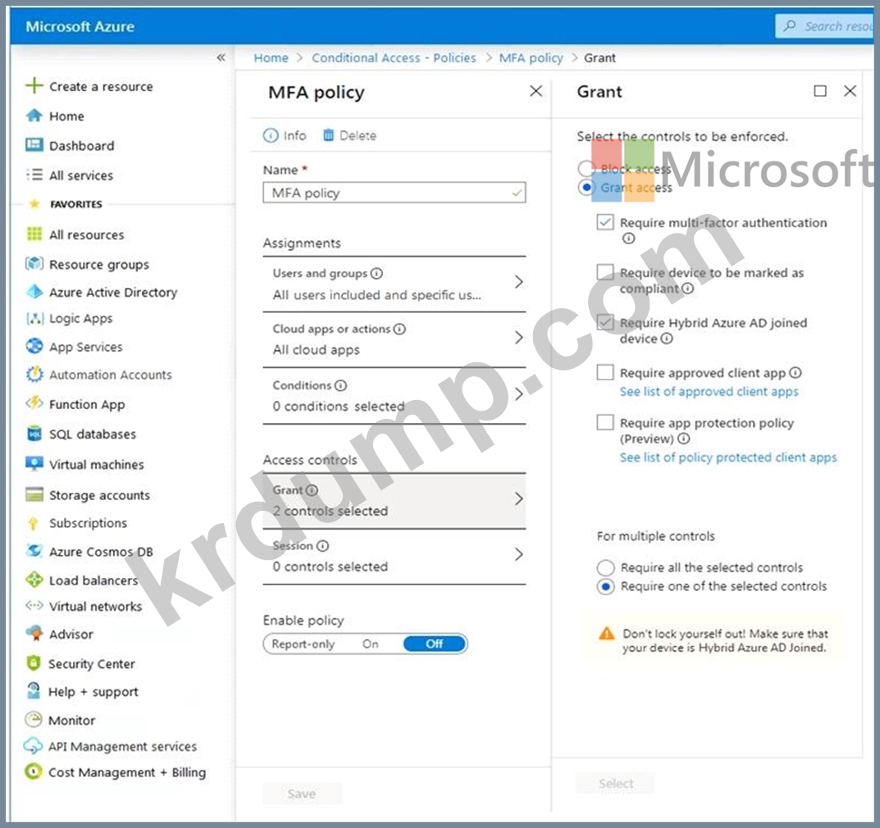The width and height of the screenshot is (880, 828).
Task: Close the Grant pane
Action: point(850,91)
